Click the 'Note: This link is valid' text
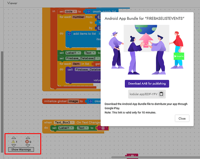 [130, 113]
